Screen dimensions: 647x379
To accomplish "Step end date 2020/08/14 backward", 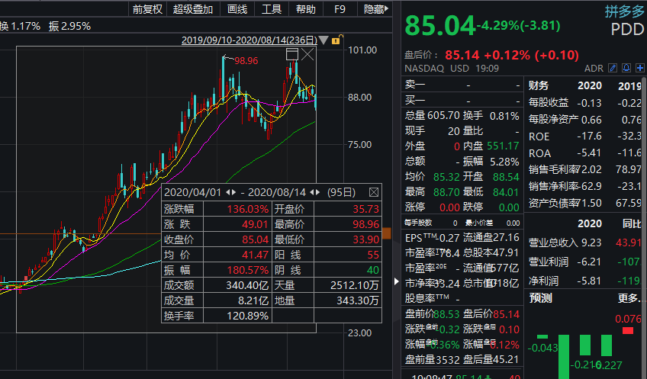I will tap(312, 192).
